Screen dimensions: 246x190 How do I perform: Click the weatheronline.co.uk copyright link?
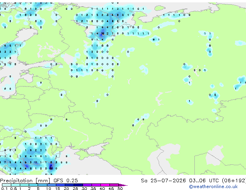[213, 187]
